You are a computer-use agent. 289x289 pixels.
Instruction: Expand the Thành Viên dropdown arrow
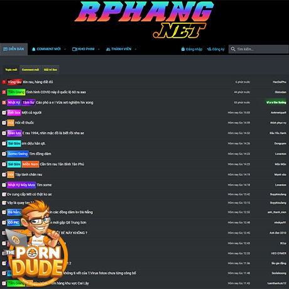coord(136,49)
